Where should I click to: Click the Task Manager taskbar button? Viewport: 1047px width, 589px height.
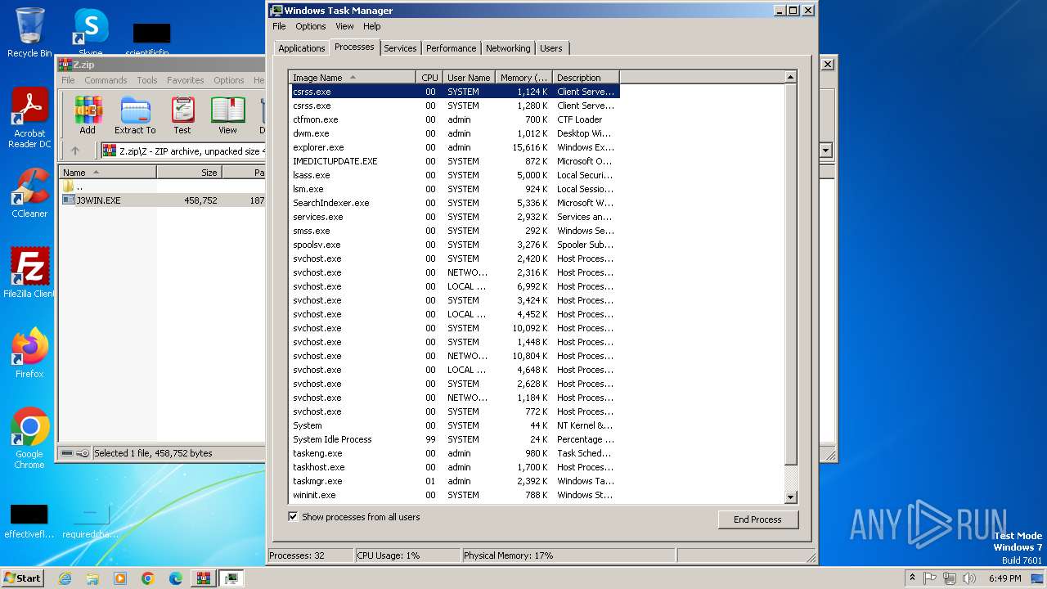click(231, 578)
